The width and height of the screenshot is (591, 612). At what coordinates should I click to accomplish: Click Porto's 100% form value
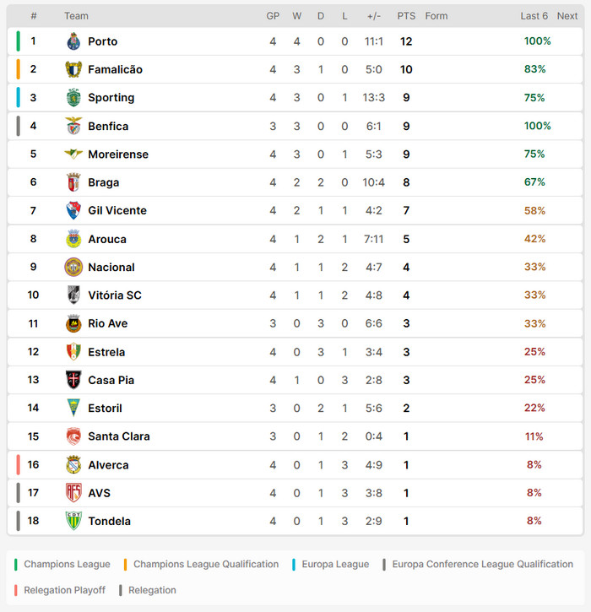pos(538,41)
